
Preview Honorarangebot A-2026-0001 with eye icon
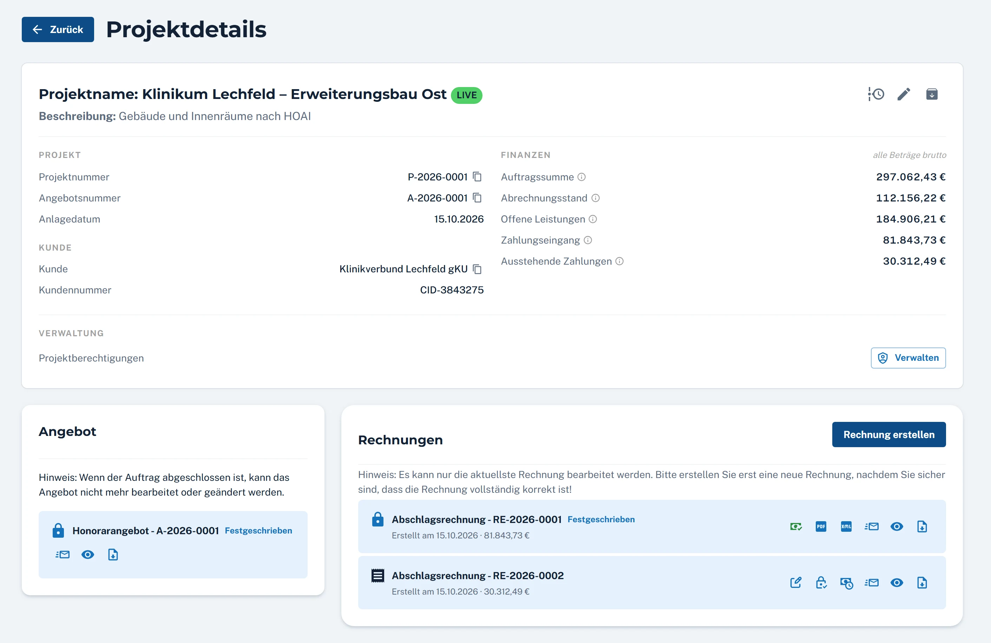[87, 555]
